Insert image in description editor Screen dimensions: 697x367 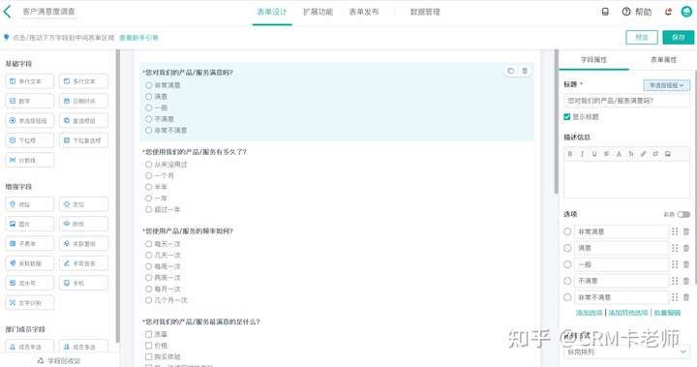click(x=668, y=153)
